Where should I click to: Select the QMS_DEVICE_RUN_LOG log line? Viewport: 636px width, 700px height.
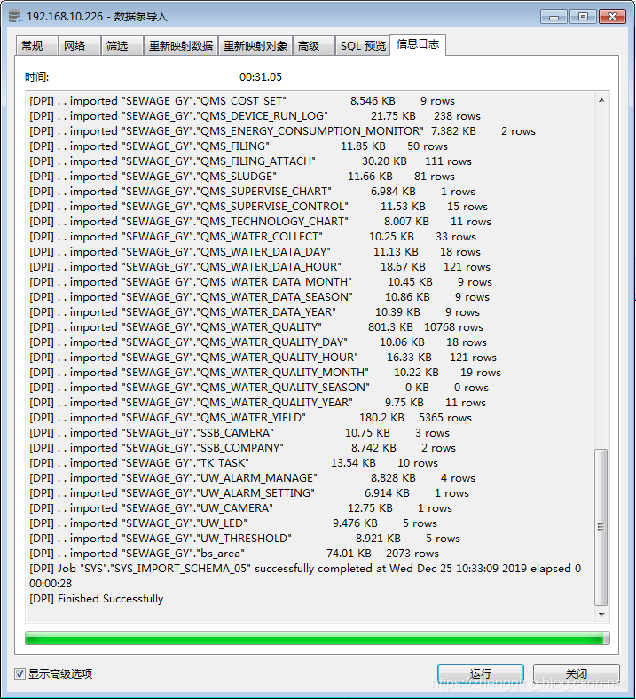click(x=255, y=116)
